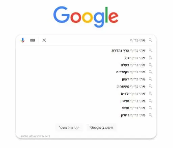
Task: Click the Google search button חיפוש ב-Google
Action: [102, 128]
